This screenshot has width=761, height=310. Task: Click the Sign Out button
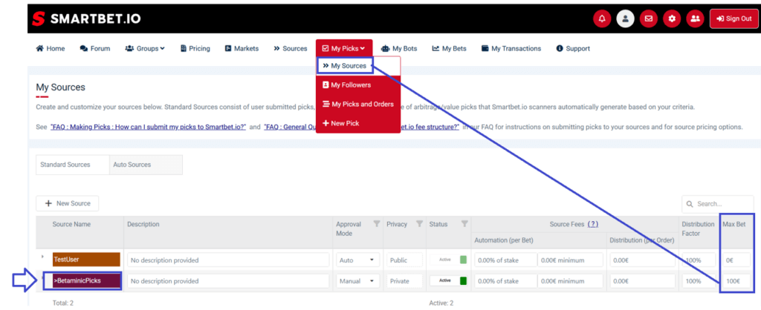(x=734, y=19)
